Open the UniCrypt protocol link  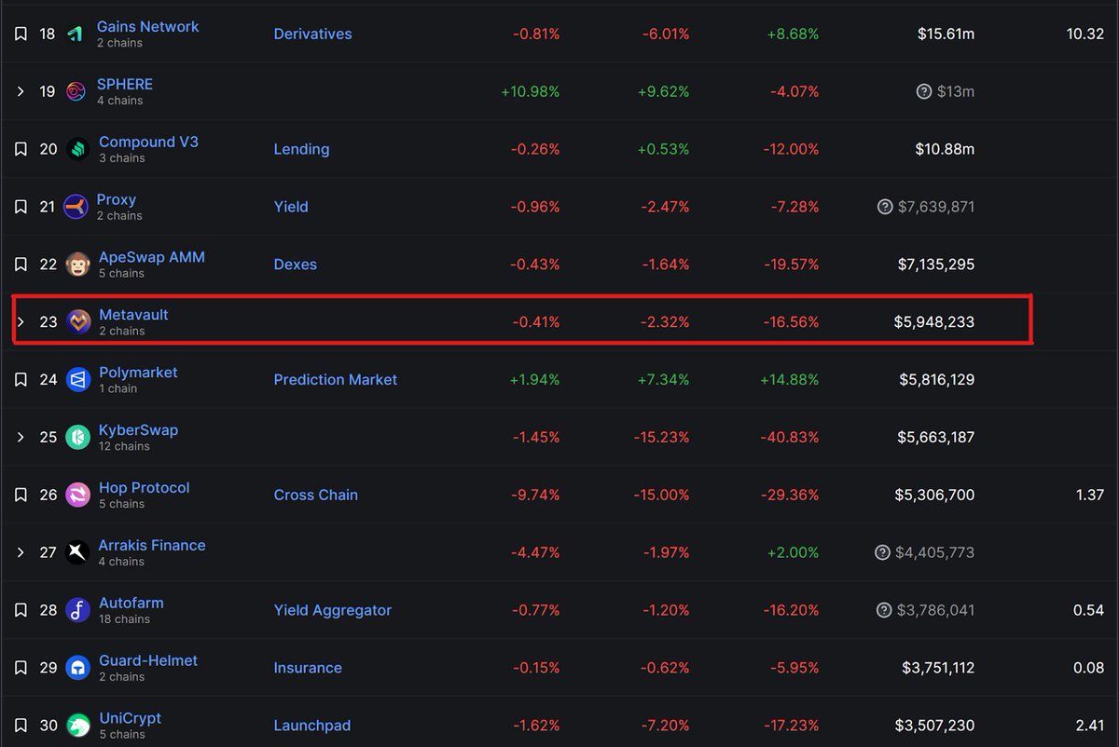130,719
